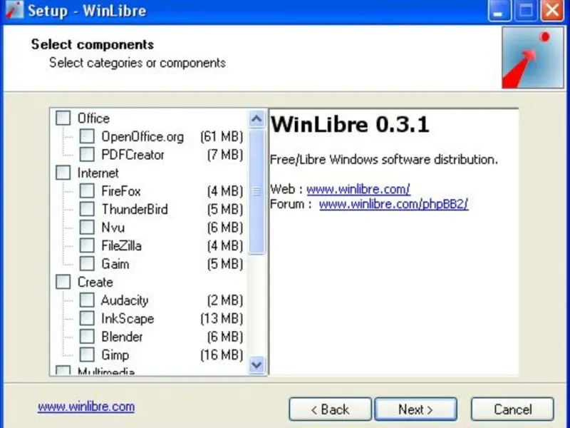Click the component list scroll down arrow
Image resolution: width=570 pixels, height=428 pixels.
tap(256, 365)
